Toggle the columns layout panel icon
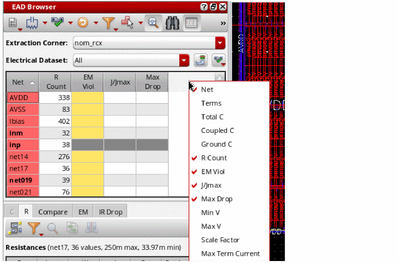398x263 pixels. click(x=191, y=23)
